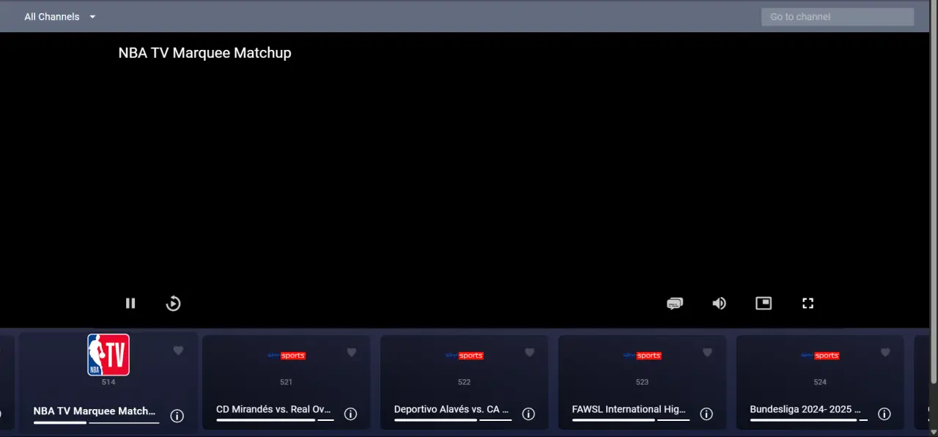
Task: Click the Go to channel field
Action: 838,17
